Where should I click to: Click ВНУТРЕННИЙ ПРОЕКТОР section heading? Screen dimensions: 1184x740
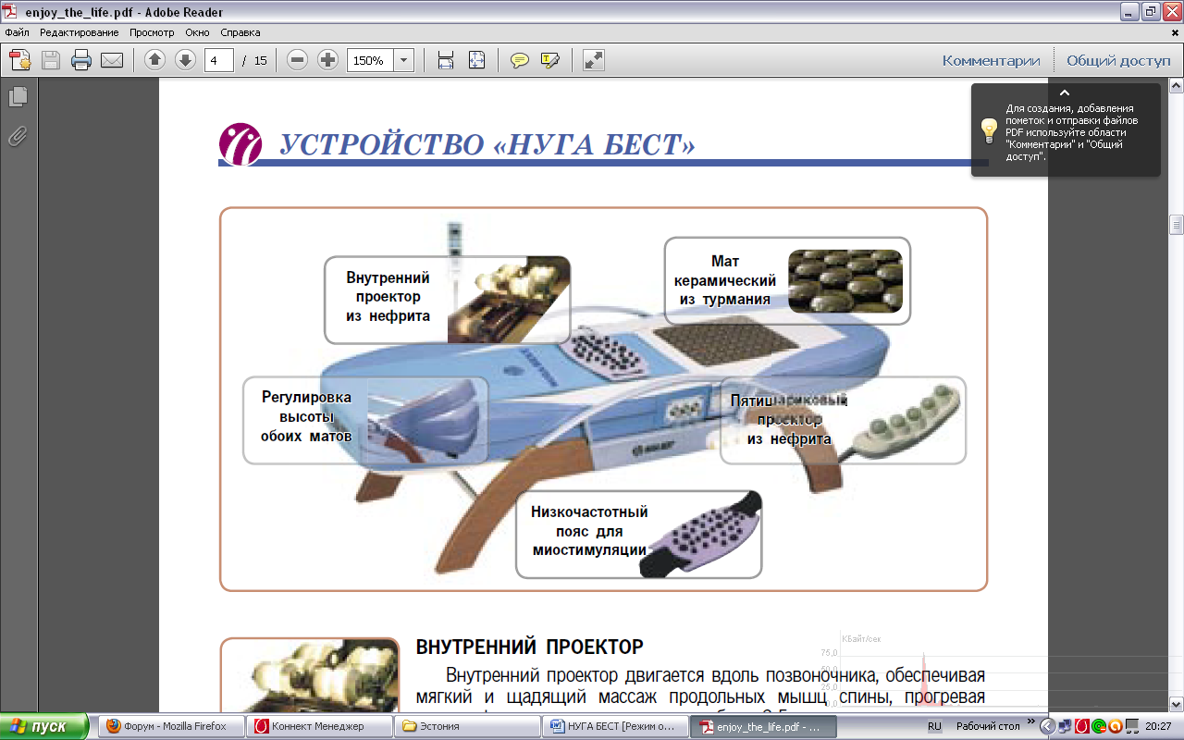[x=529, y=646]
